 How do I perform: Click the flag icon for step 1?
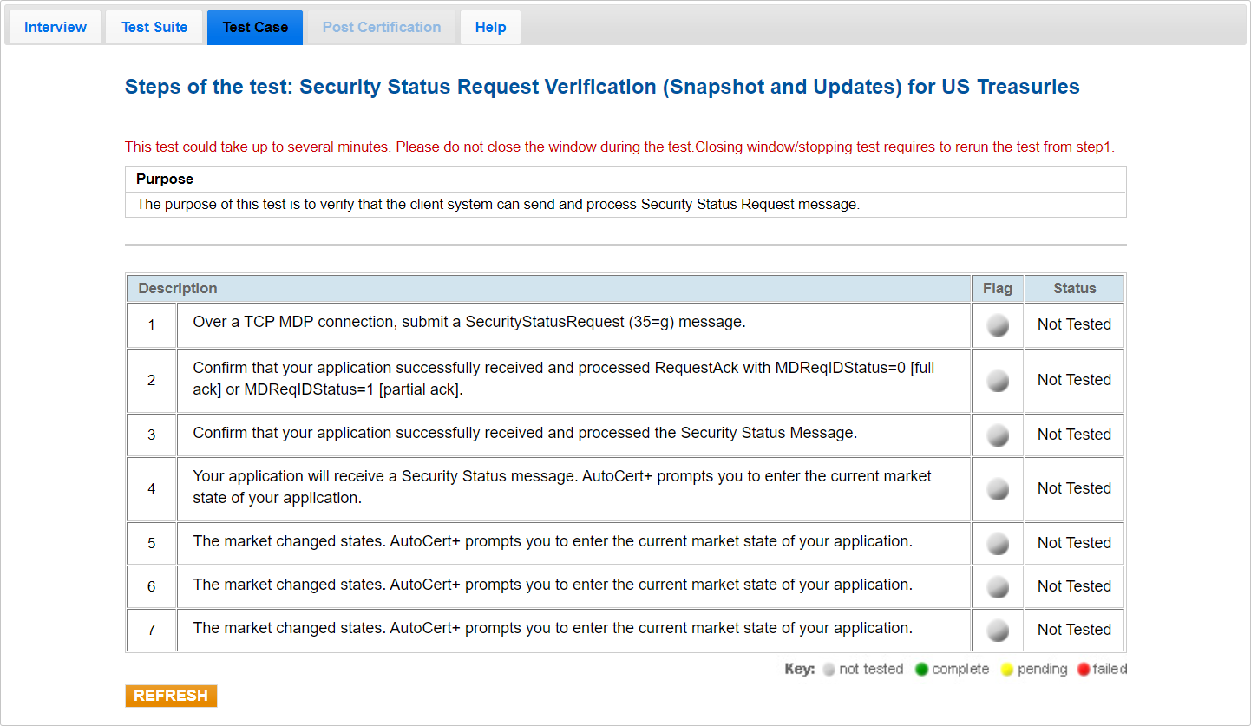pyautogui.click(x=998, y=325)
